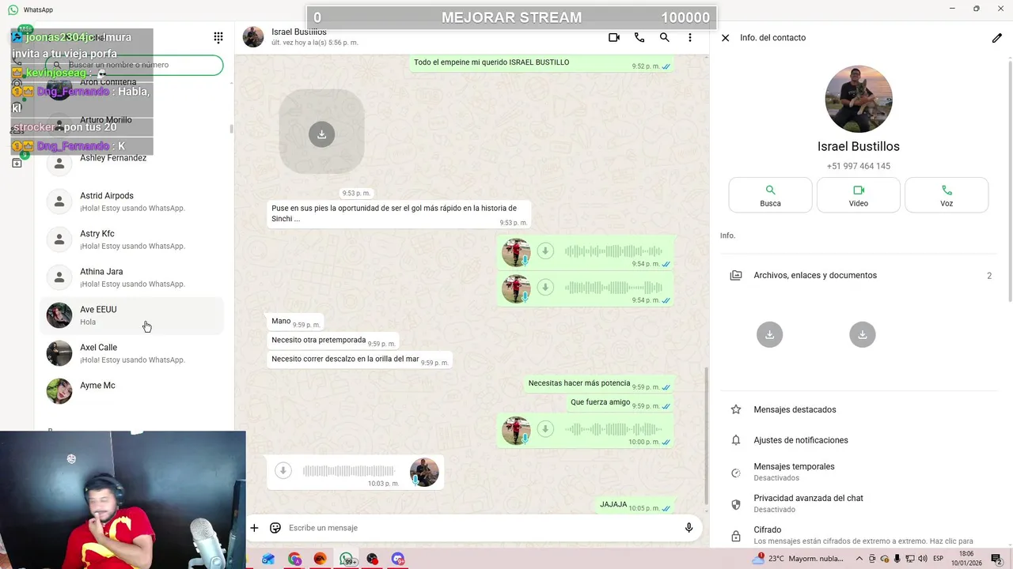Download the first 9:54 p. m. voice message
Image resolution: width=1013 pixels, height=569 pixels.
(545, 251)
